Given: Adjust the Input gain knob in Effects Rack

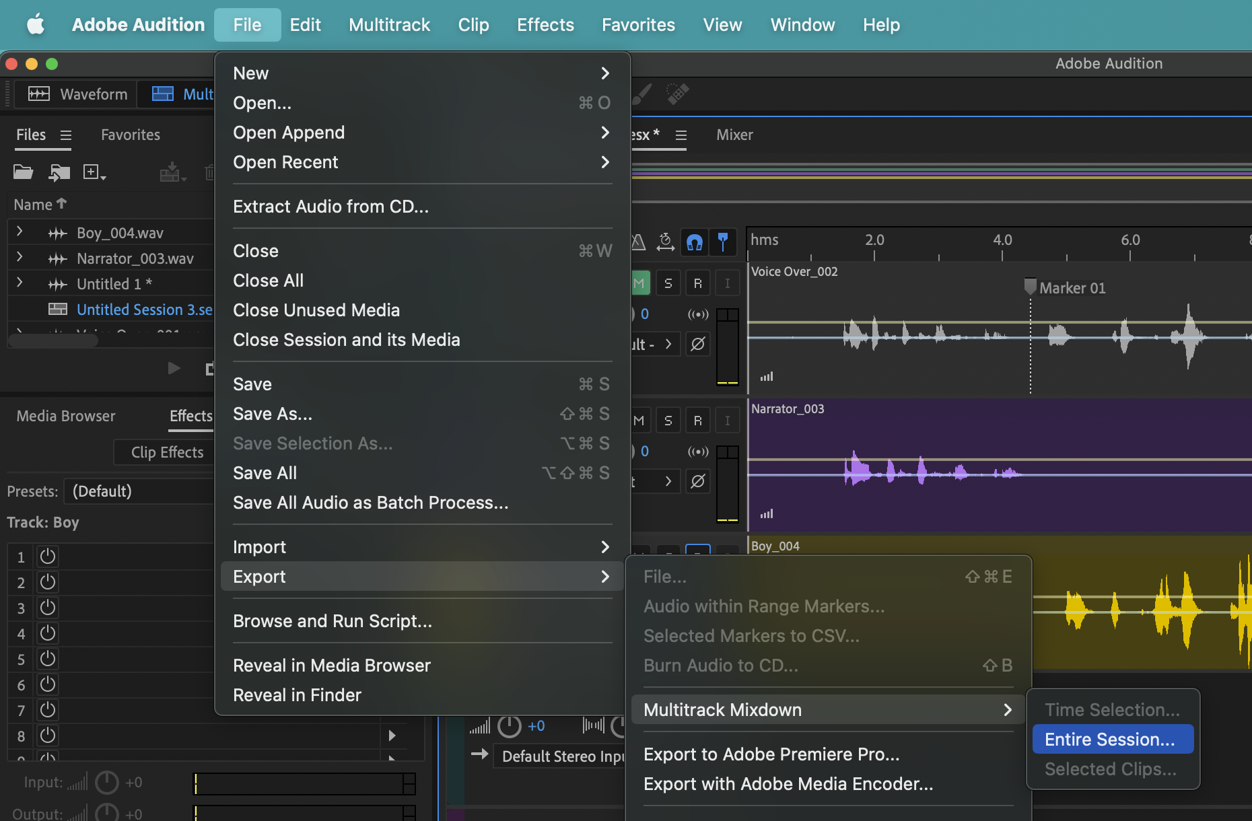Looking at the screenshot, I should 107,782.
